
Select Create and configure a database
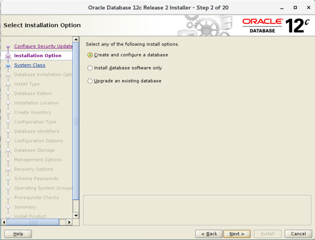point(128,55)
